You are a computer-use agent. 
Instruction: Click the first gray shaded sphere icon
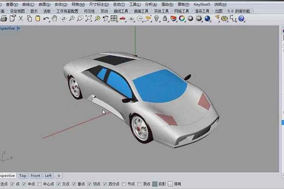[x=190, y=18]
